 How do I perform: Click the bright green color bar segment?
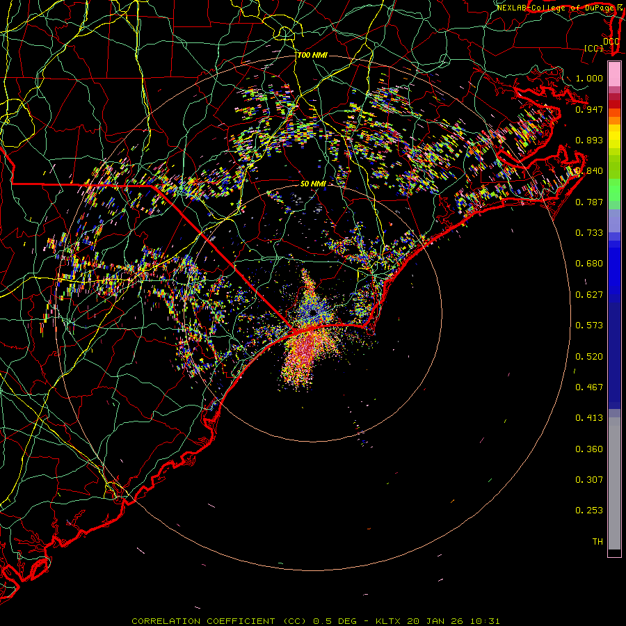[614, 190]
